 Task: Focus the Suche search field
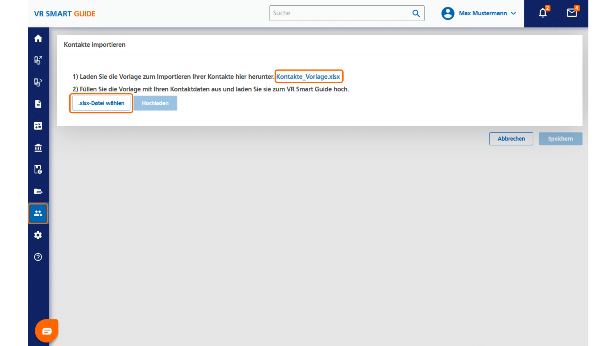[x=340, y=13]
